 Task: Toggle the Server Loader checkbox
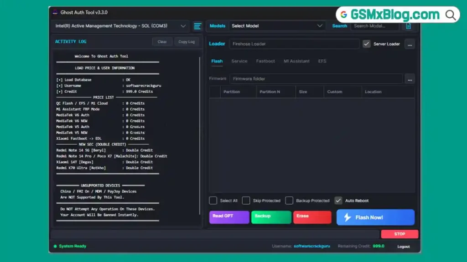tap(366, 44)
